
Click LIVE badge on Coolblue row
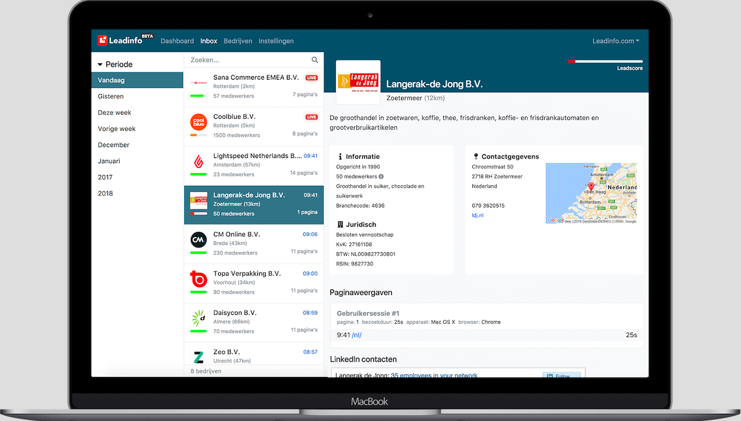[312, 117]
